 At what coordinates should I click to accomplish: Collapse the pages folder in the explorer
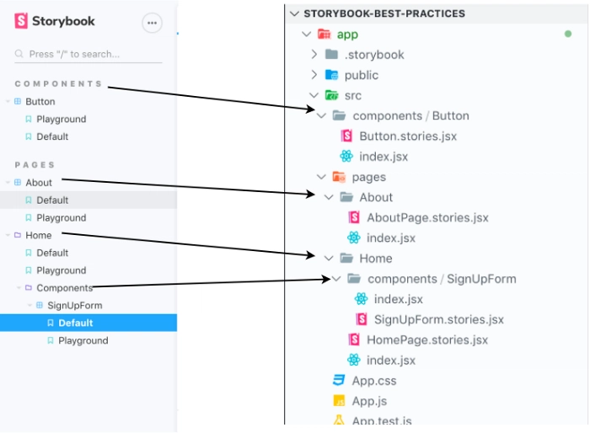[x=321, y=177]
